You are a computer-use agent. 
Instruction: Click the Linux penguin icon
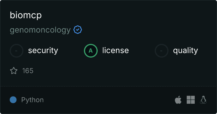click(203, 100)
